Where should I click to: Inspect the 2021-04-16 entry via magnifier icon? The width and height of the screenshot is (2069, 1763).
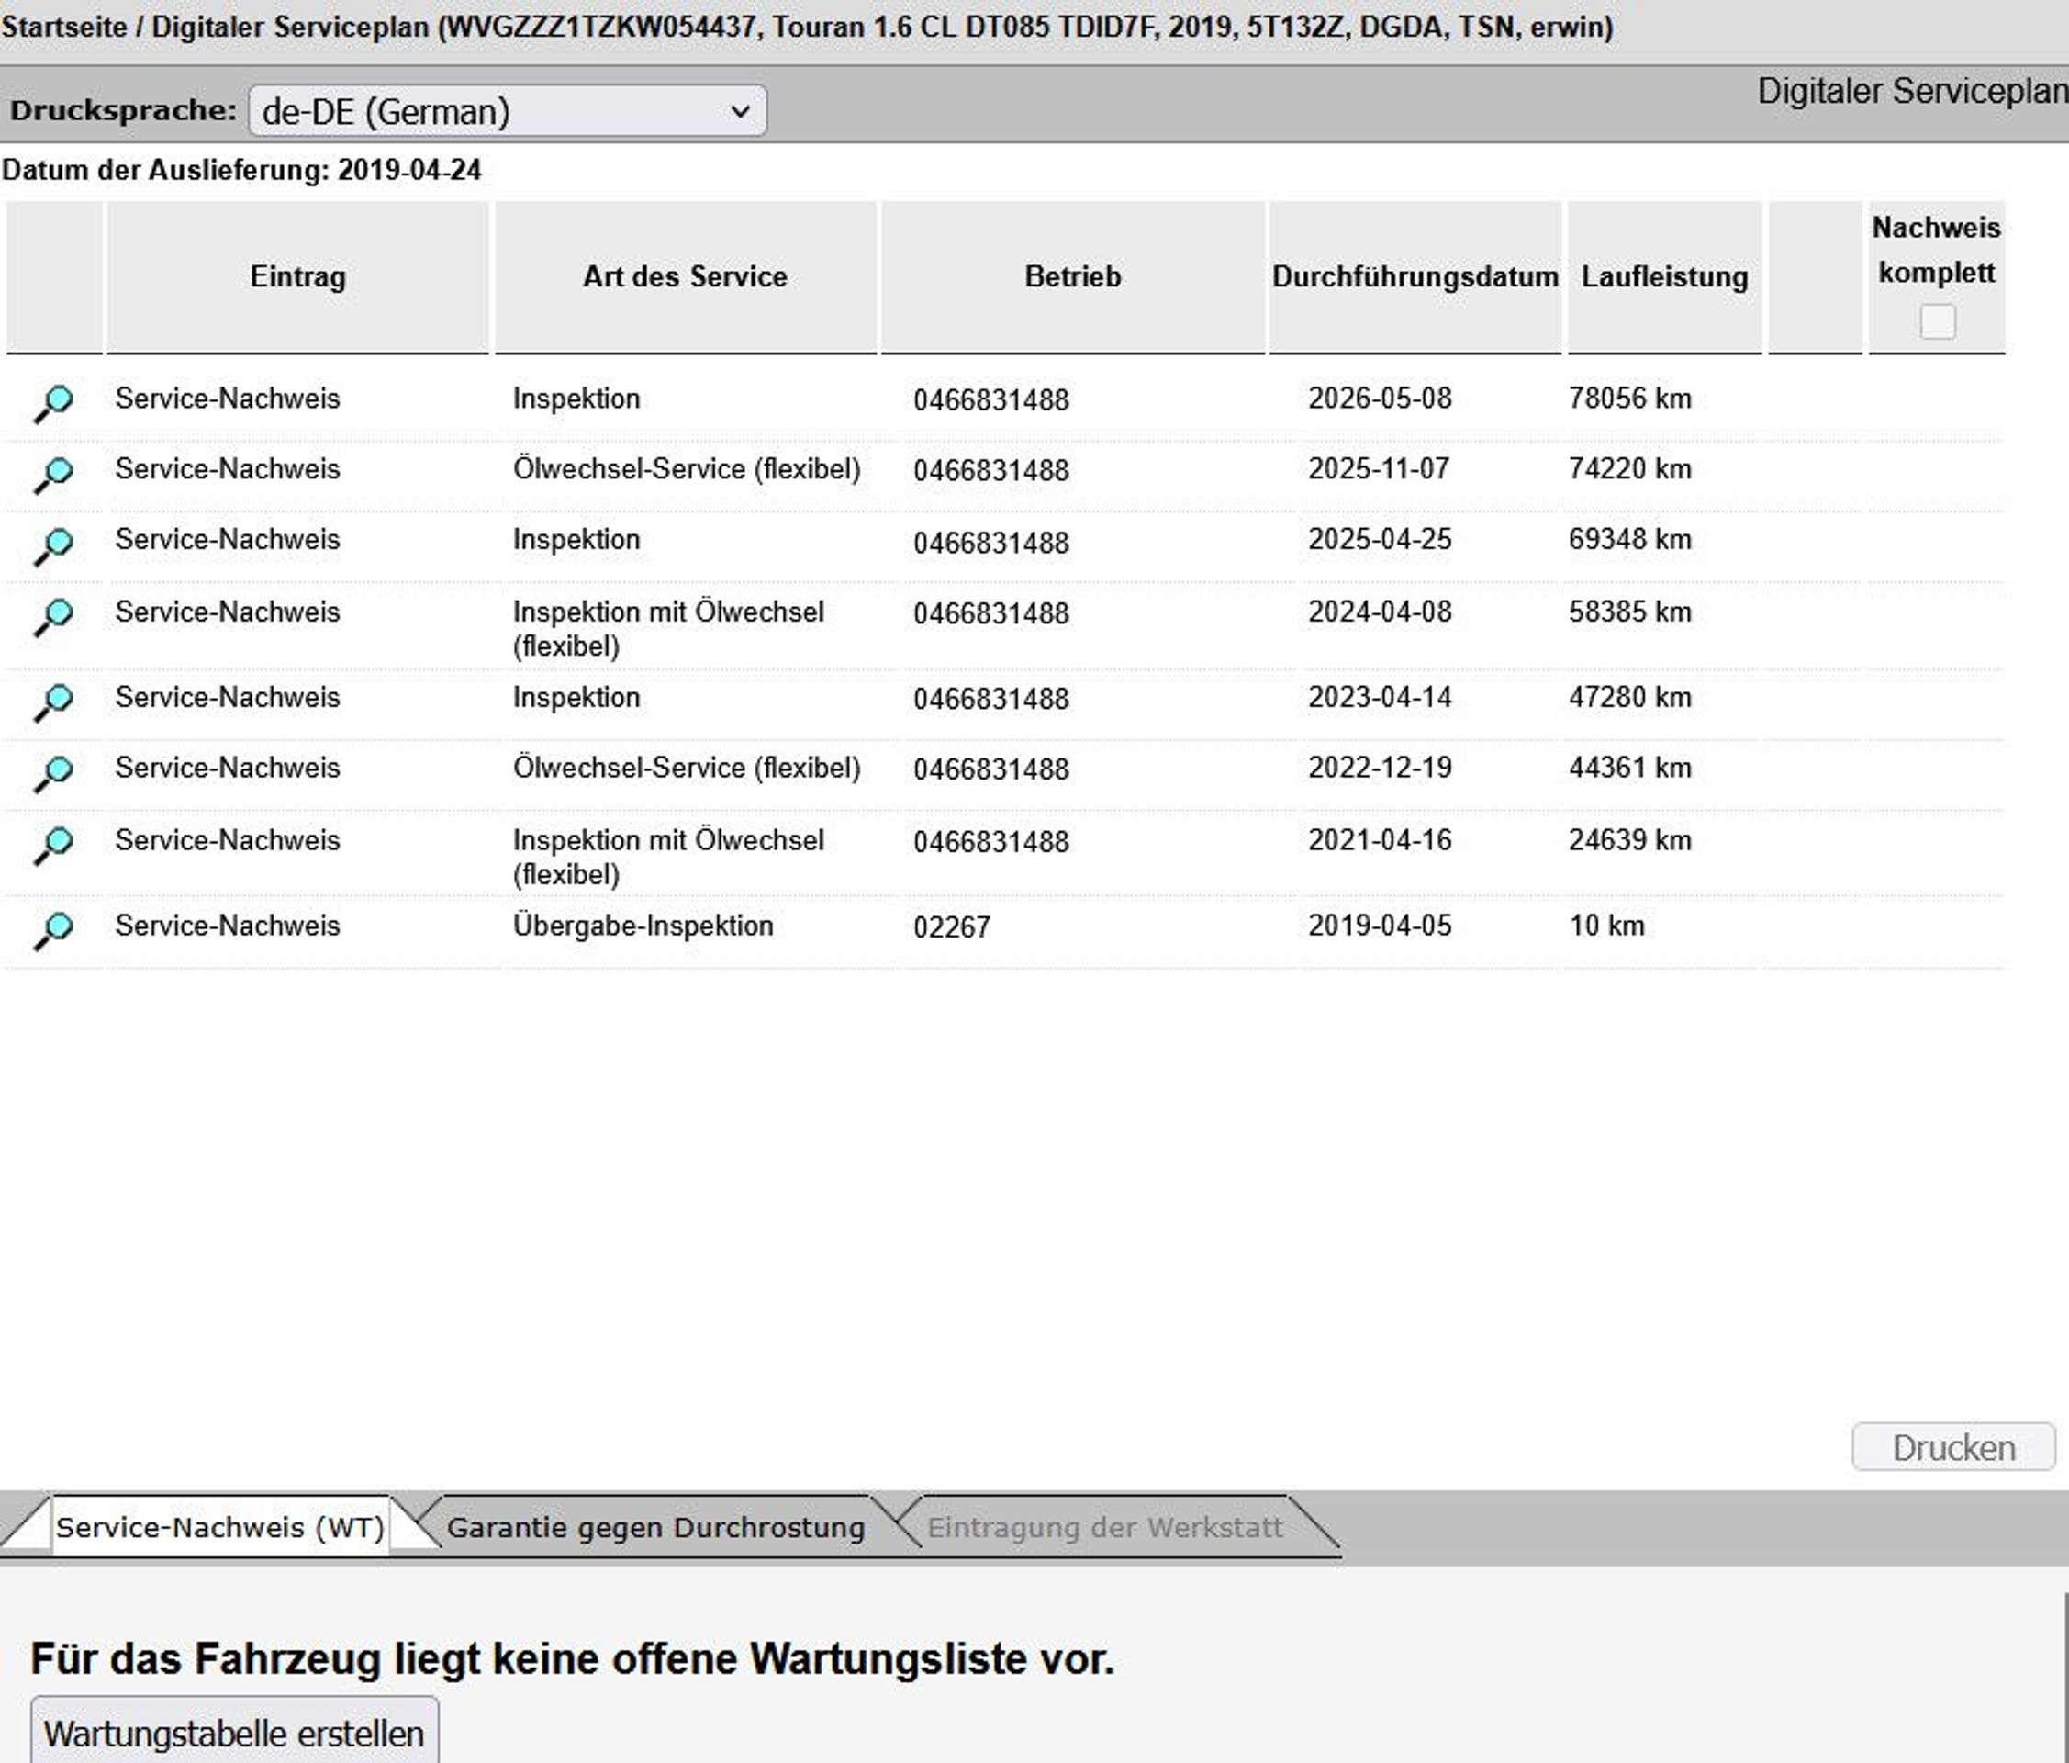(54, 845)
